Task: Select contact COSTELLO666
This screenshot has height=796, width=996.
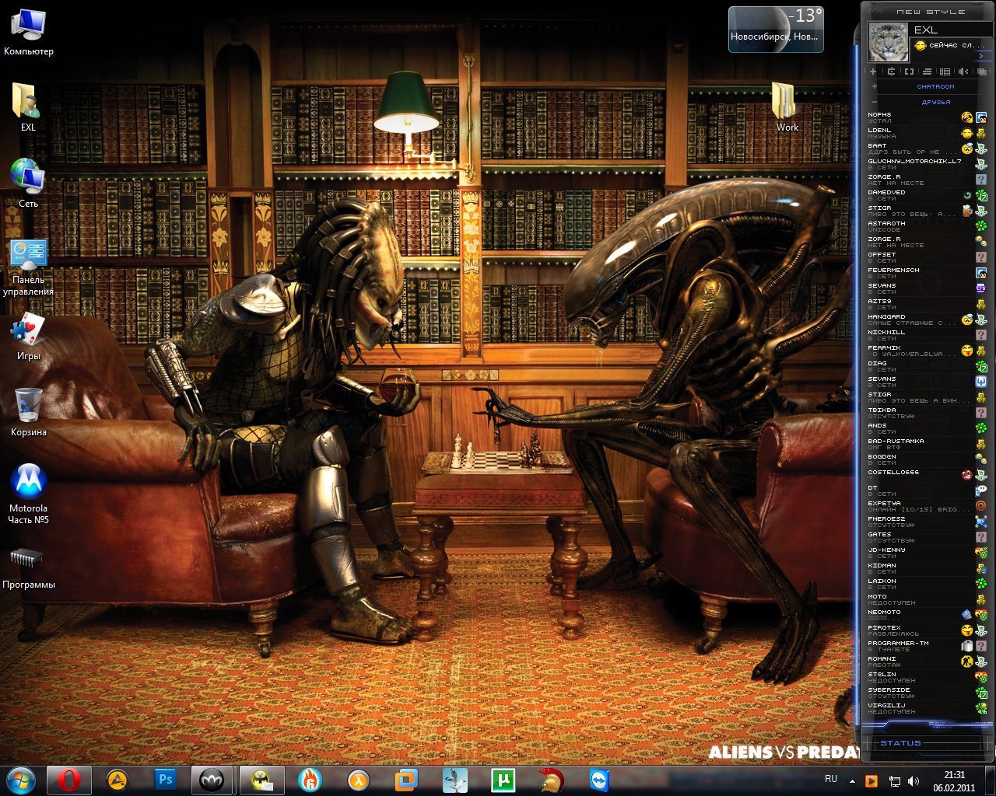Action: 928,475
